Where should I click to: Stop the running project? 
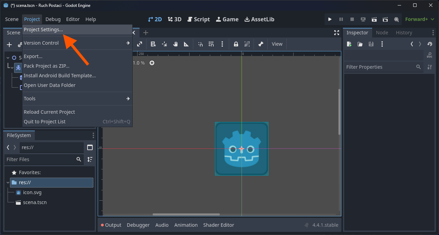tap(352, 19)
